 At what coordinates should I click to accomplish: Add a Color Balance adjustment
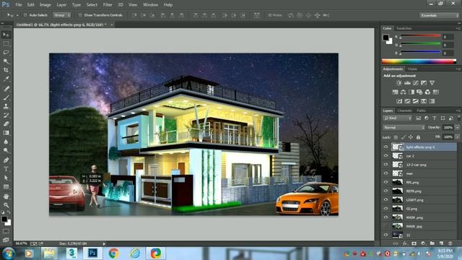tap(404, 92)
